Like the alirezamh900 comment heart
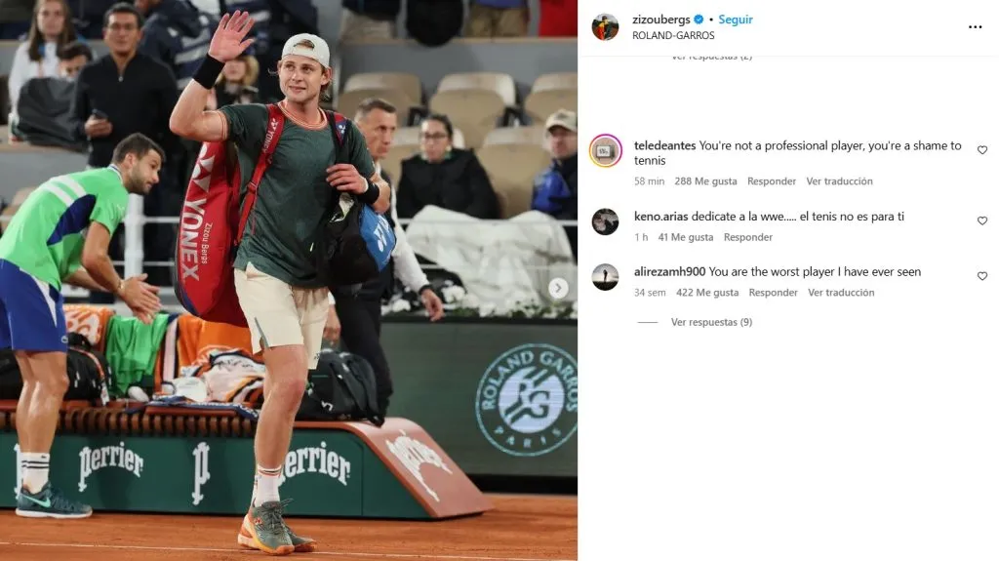 point(981,276)
